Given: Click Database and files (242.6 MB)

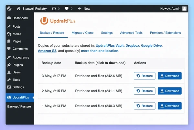Looking at the screenshot, I should (x=99, y=76).
